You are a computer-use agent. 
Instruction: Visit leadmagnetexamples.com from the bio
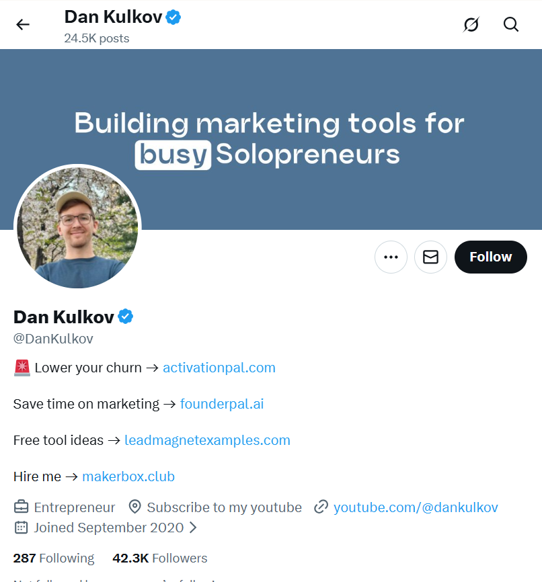[207, 440]
